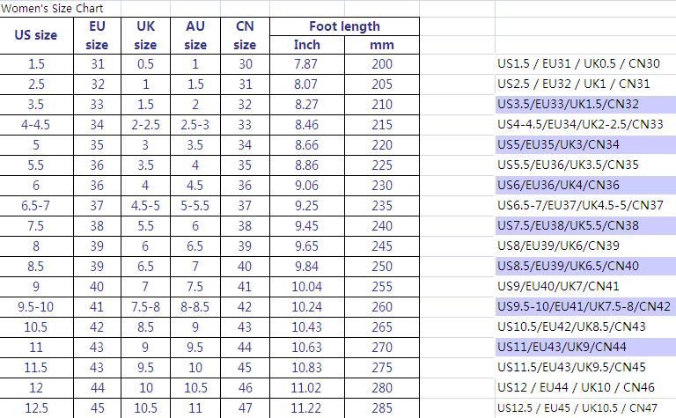Click the 7.87 inch foot length cell
Screen dimensions: 676x418
[x=307, y=64]
